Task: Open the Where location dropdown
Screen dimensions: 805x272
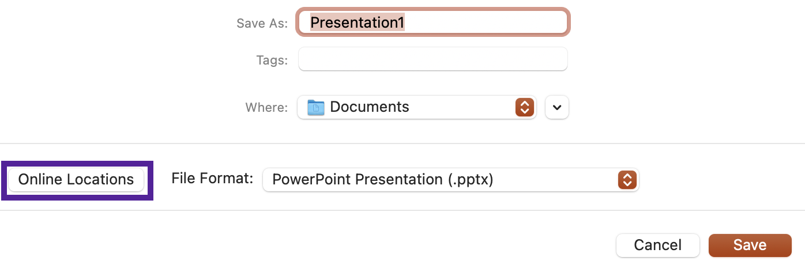Action: coord(416,107)
